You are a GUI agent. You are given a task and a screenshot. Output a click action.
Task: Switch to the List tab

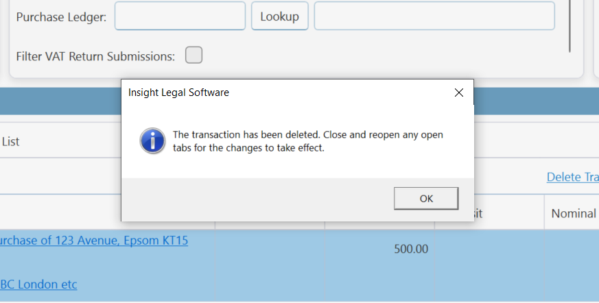(x=10, y=142)
